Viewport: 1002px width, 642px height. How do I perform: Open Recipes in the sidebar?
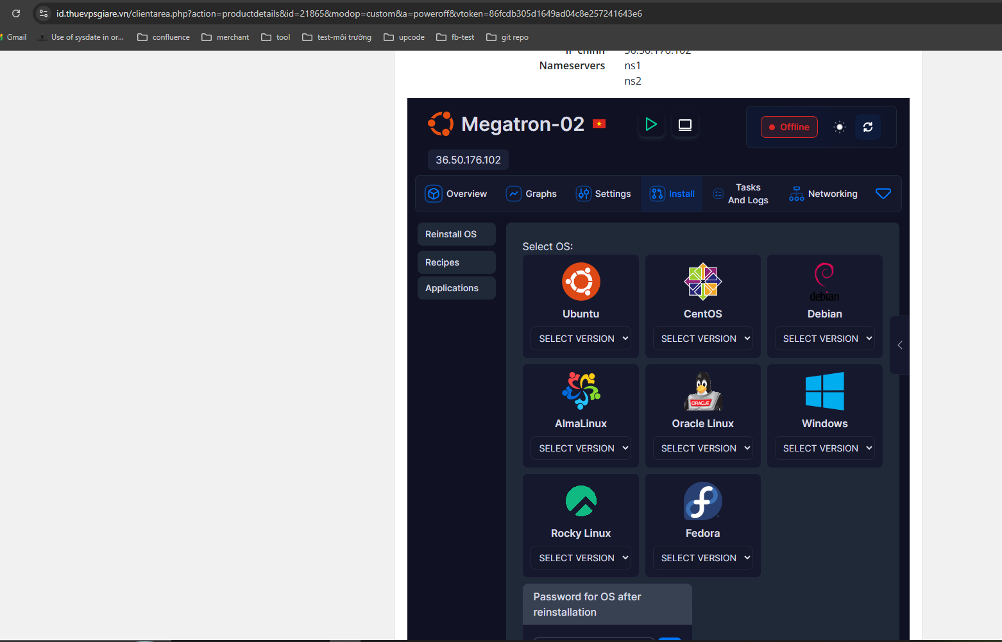[x=457, y=262]
